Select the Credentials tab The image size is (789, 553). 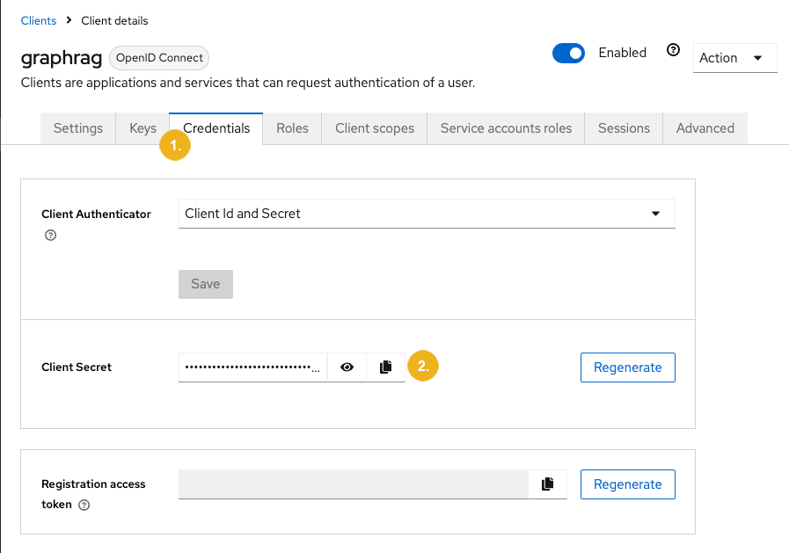coord(216,128)
